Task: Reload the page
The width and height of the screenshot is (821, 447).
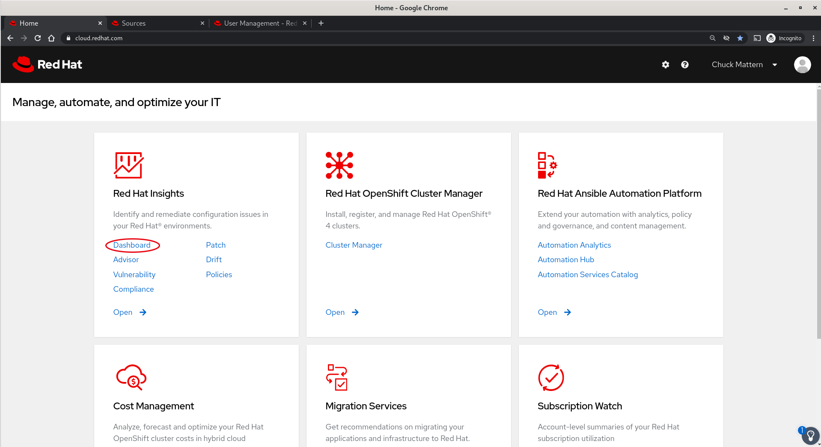Action: (x=38, y=38)
